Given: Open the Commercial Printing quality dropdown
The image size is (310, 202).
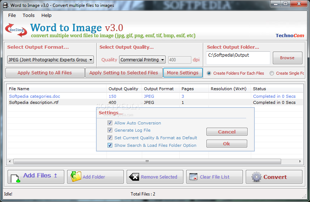Looking at the screenshot, I should click(142, 60).
